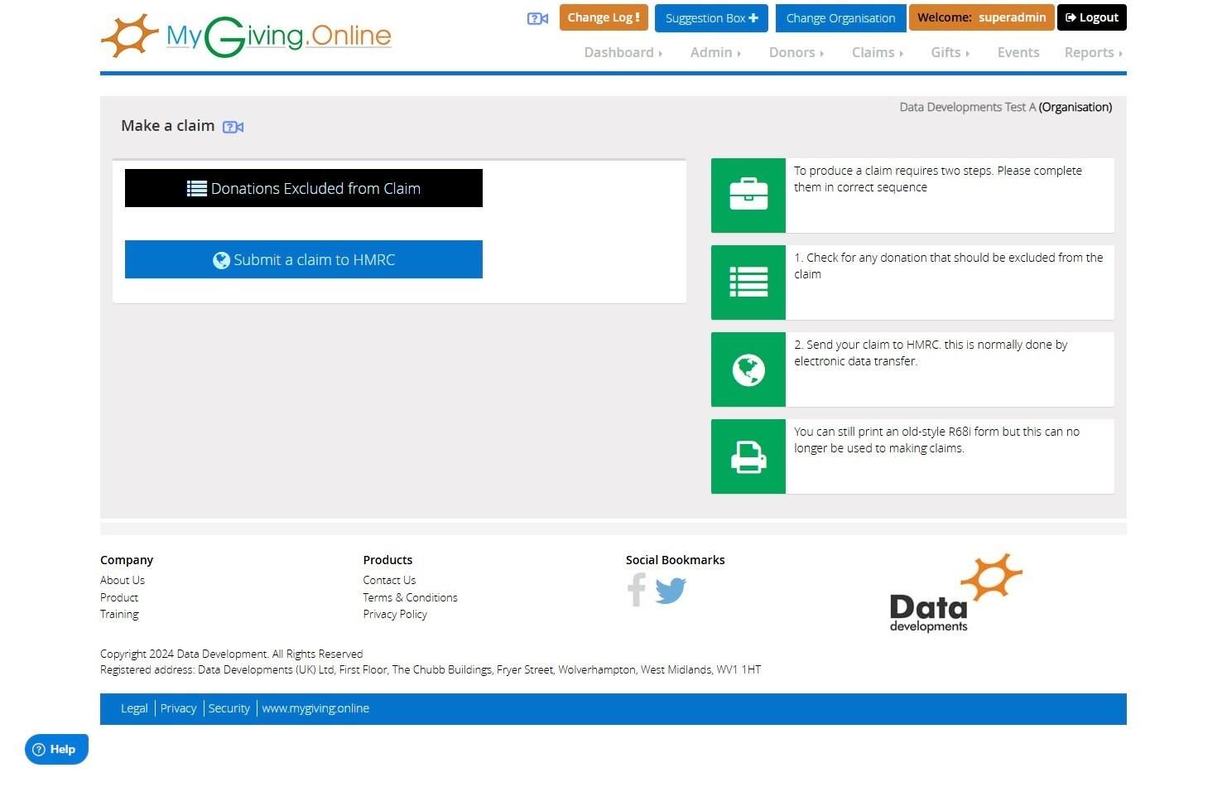Open the Change Log button

click(x=604, y=17)
